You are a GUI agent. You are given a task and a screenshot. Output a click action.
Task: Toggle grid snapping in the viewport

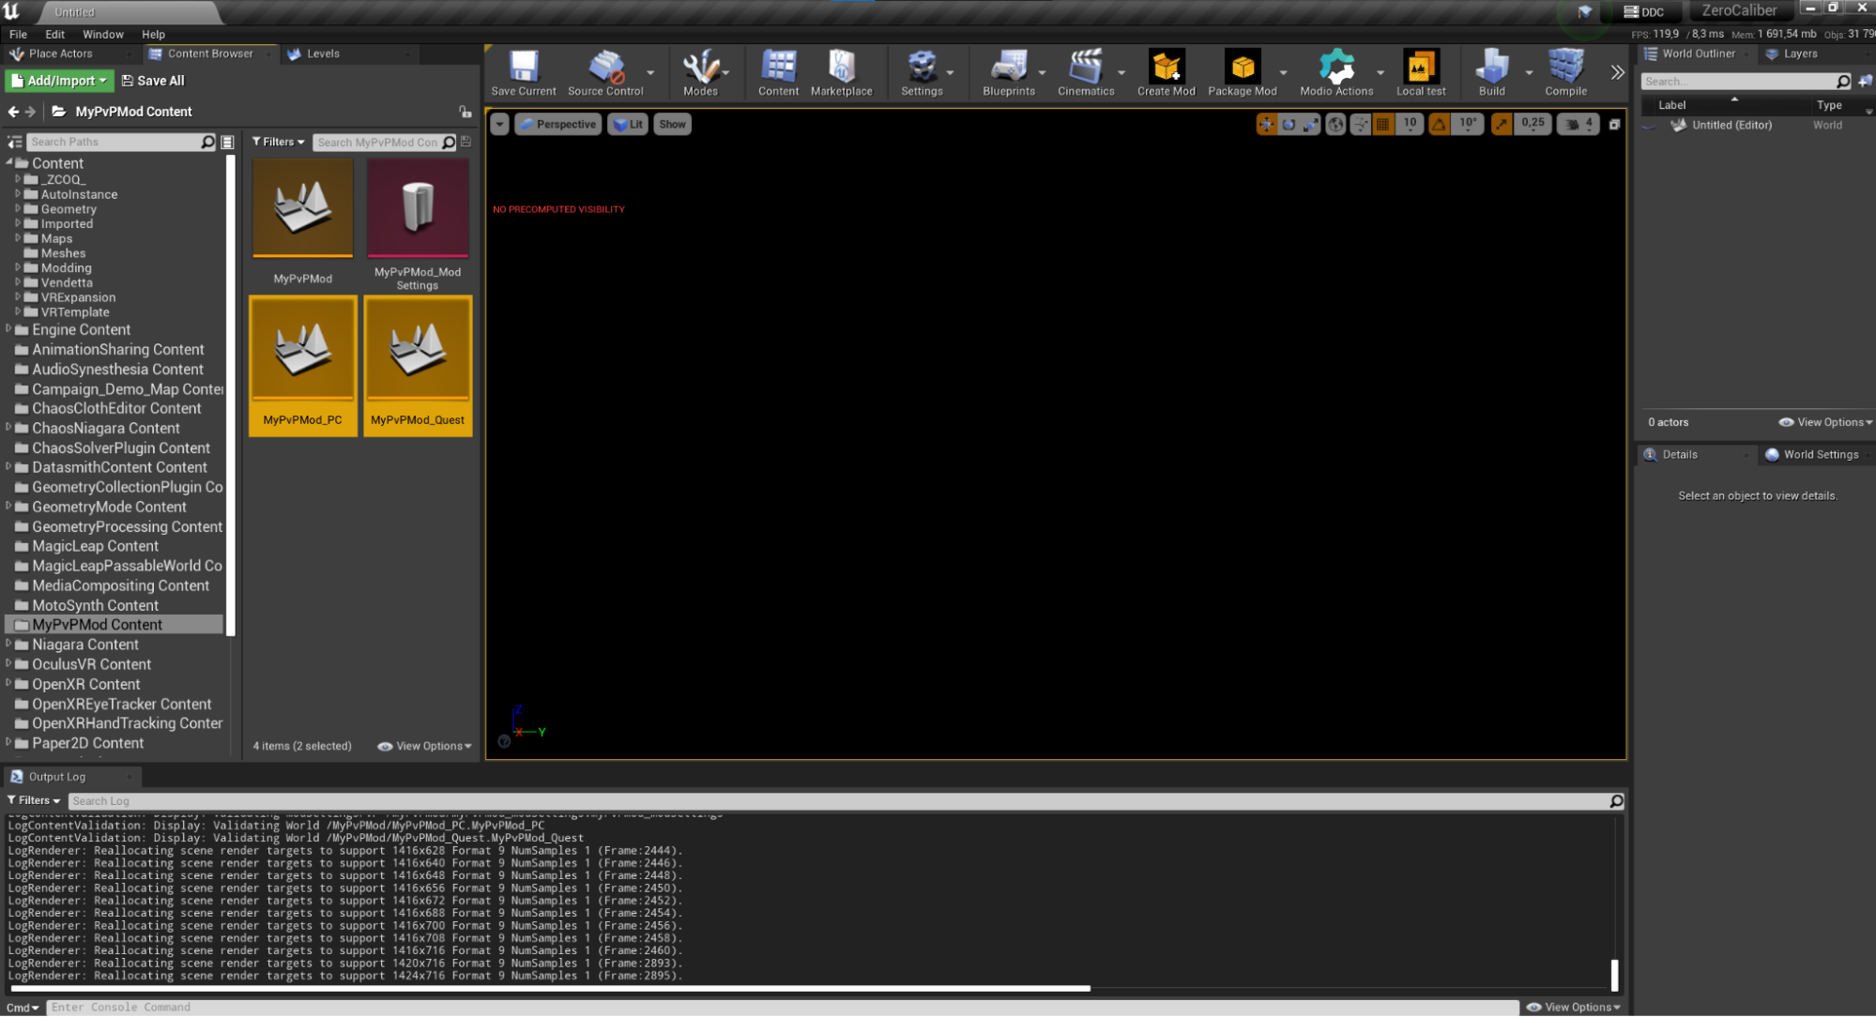click(1382, 124)
